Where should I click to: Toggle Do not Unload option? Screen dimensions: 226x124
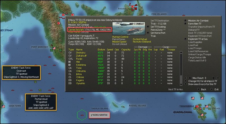[x=119, y=44]
